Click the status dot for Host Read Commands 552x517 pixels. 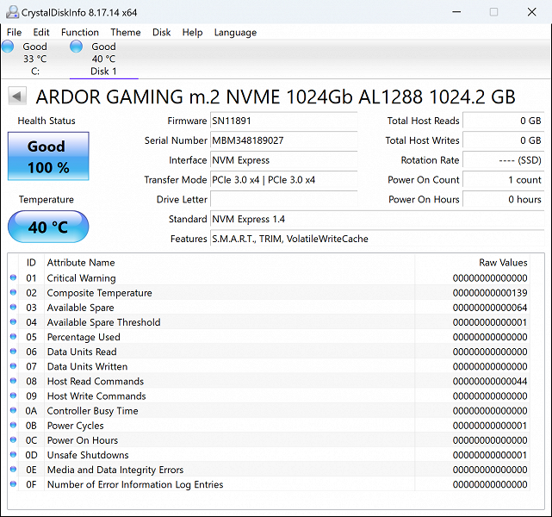click(x=14, y=381)
